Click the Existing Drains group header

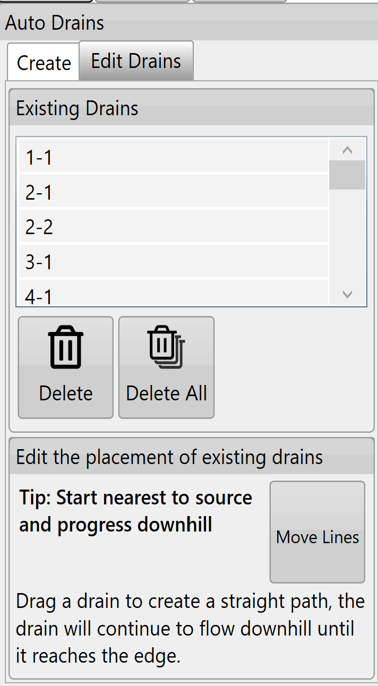78,108
